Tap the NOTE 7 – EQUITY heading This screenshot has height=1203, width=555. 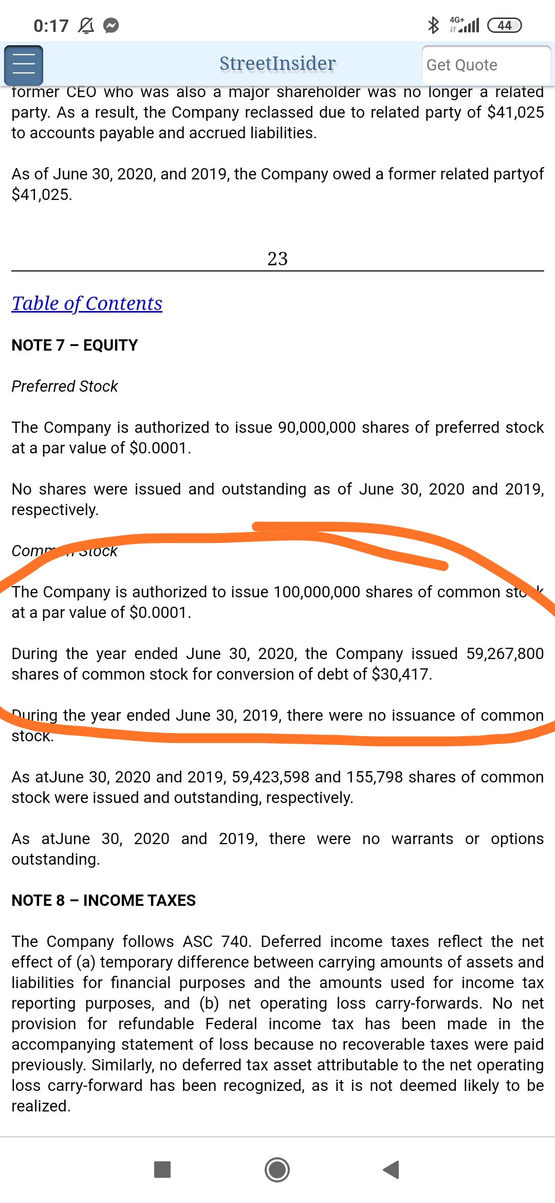[x=75, y=345]
